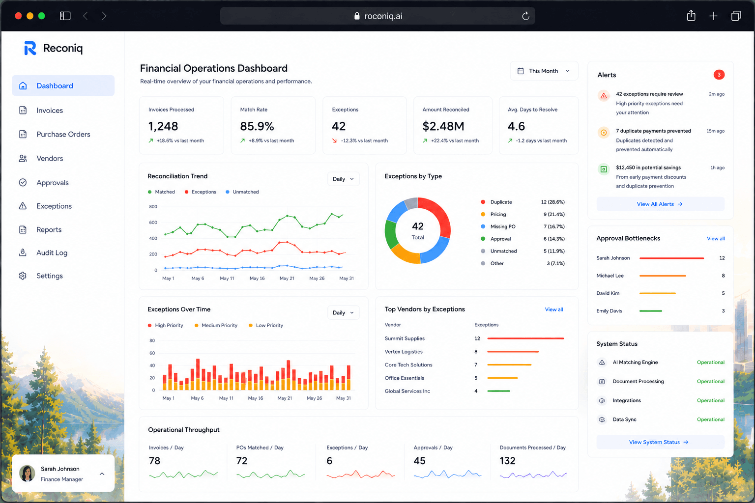
Task: Click the Reports icon in sidebar
Action: click(x=23, y=229)
